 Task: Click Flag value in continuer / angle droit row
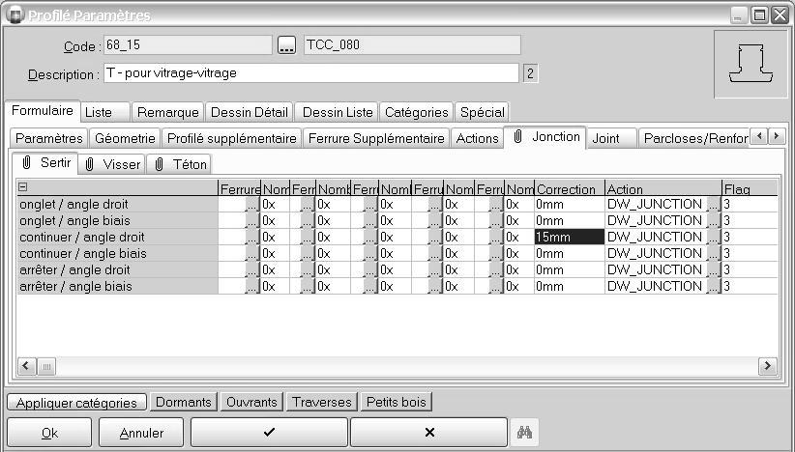click(750, 237)
